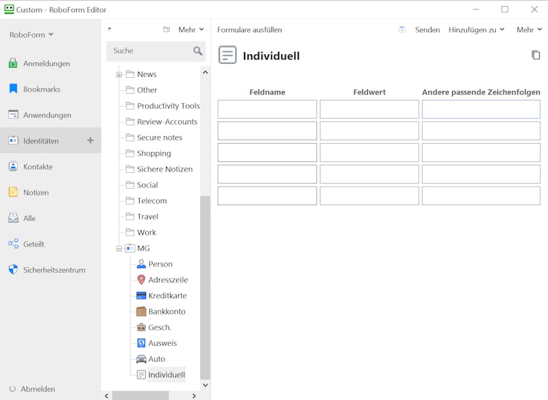Screen dimensions: 548x400
Task: Click the Geteilt share icon
Action: [x=13, y=244]
